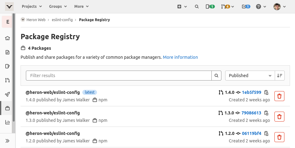Image resolution: width=295 pixels, height=148 pixels.
Task: Delete the 1.4.0 package
Action: click(x=279, y=96)
